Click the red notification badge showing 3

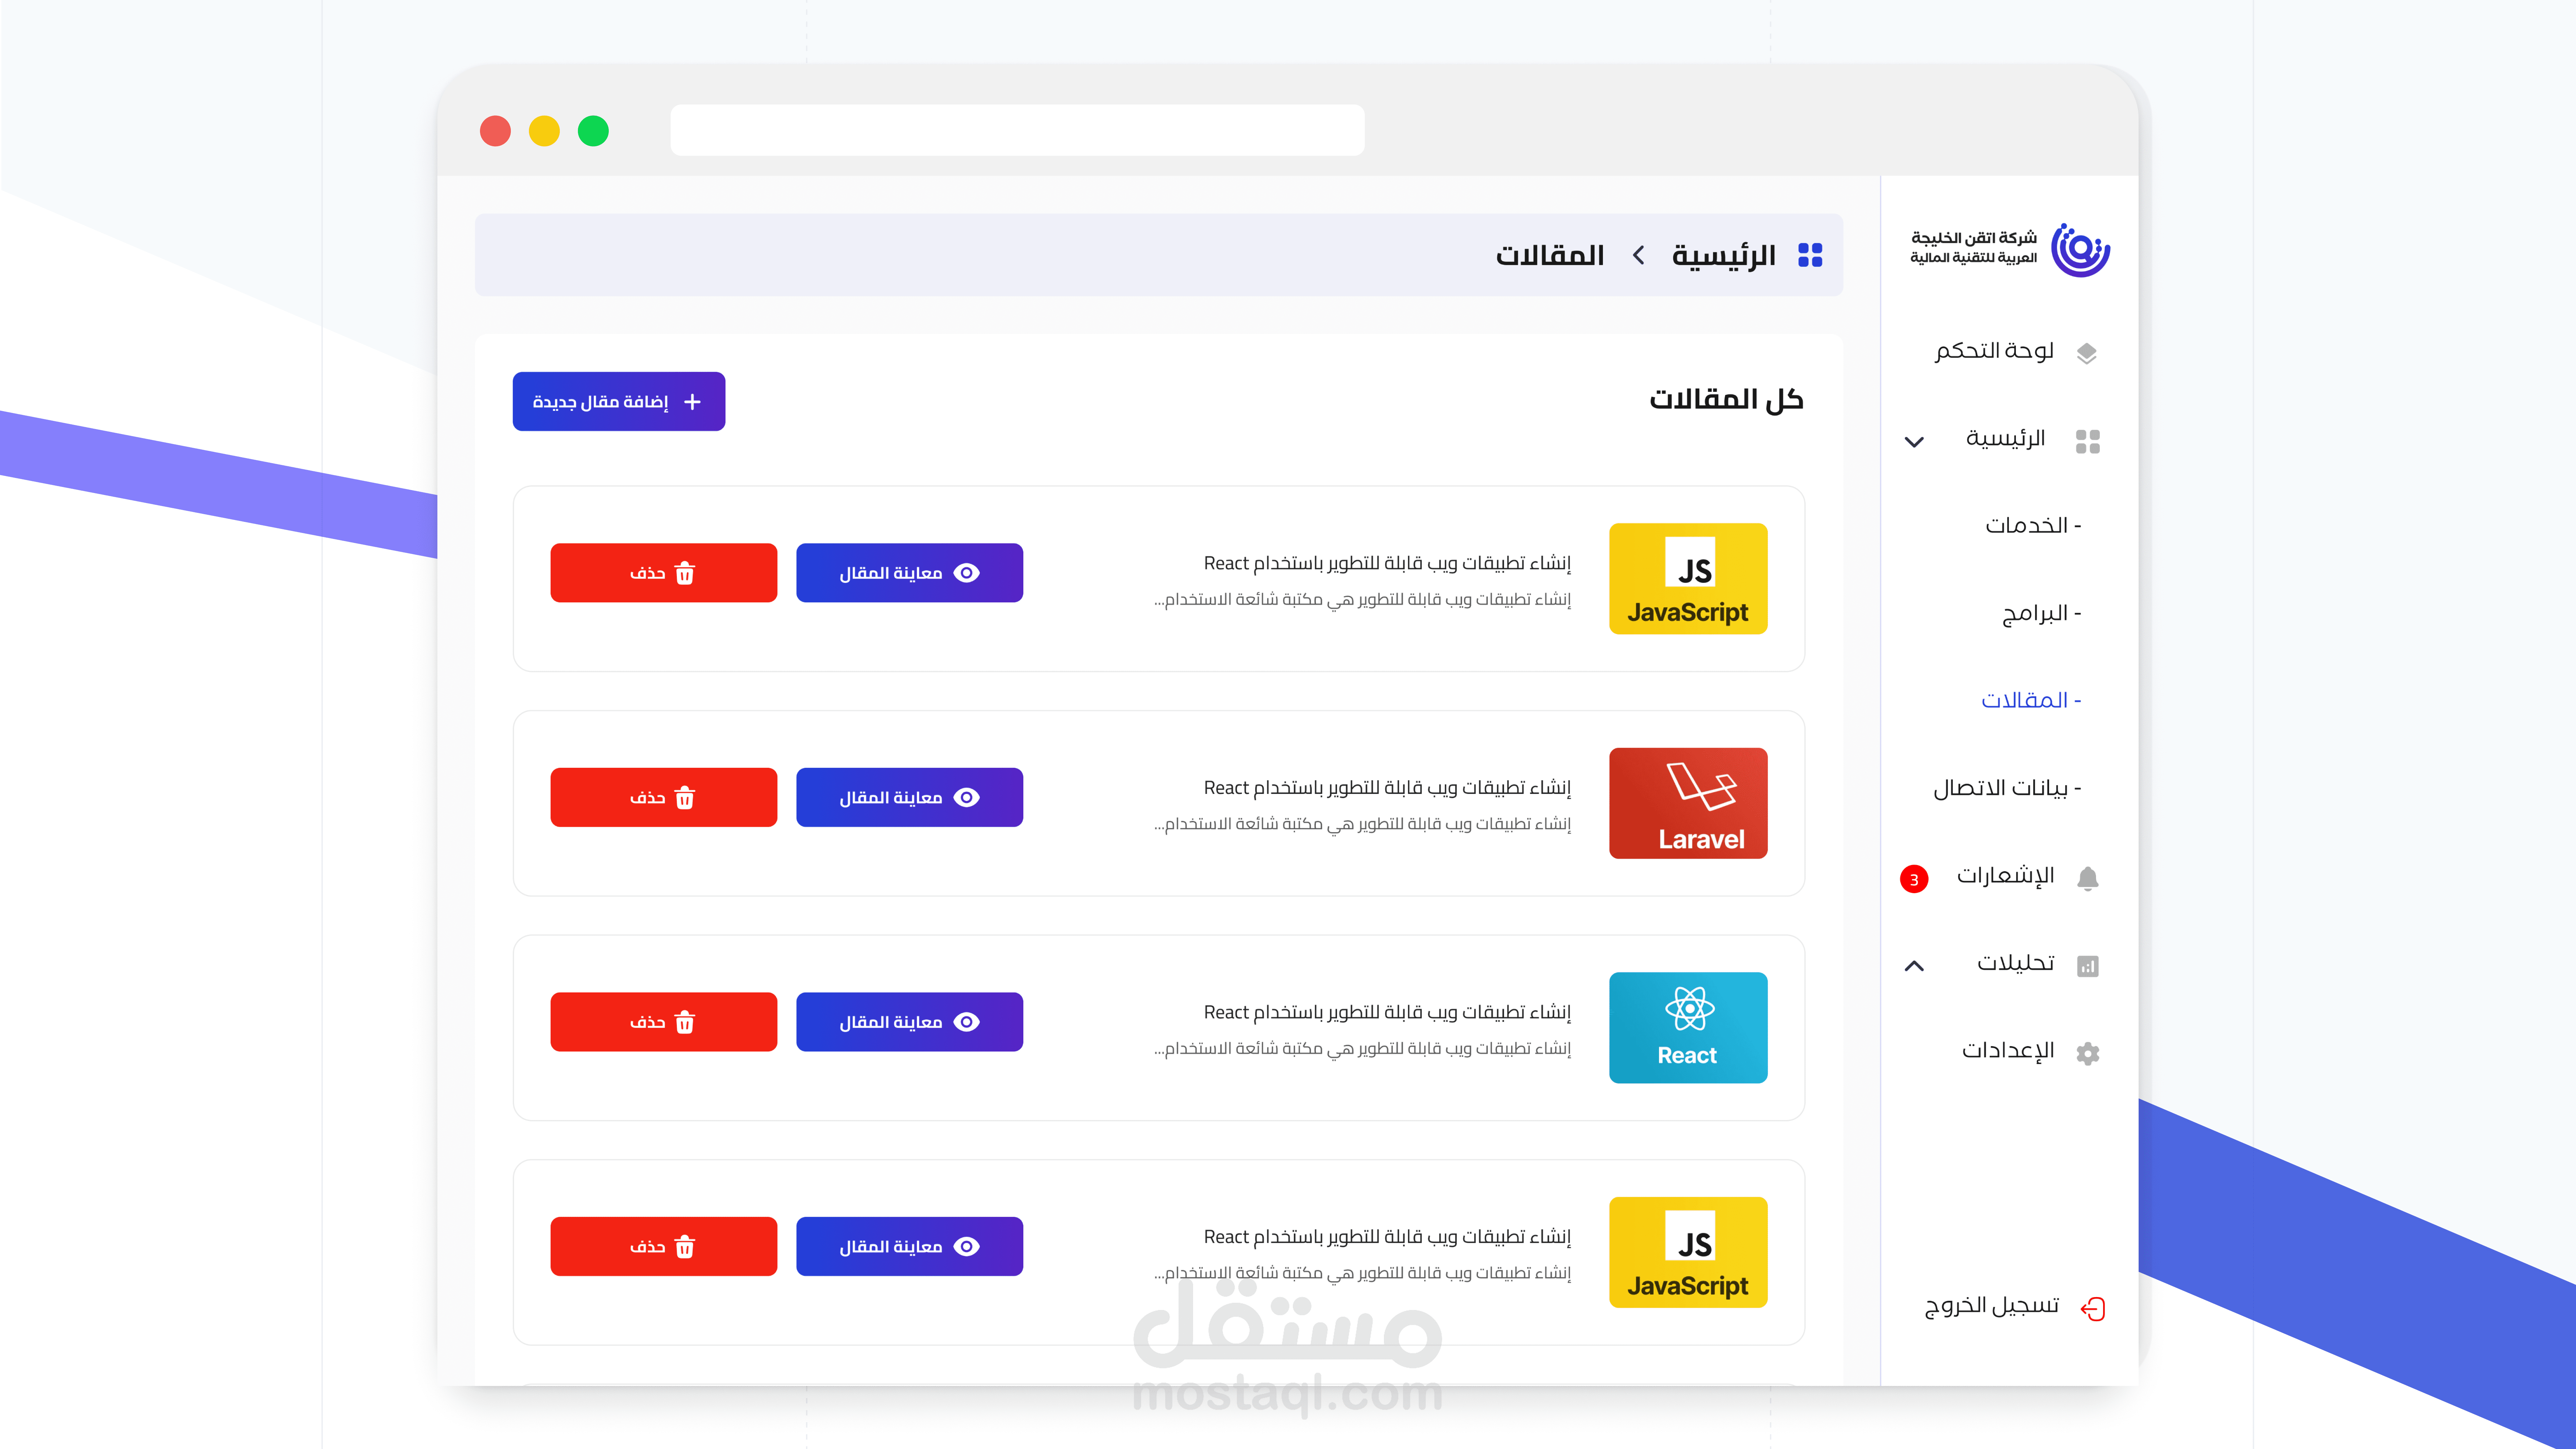(x=1914, y=879)
